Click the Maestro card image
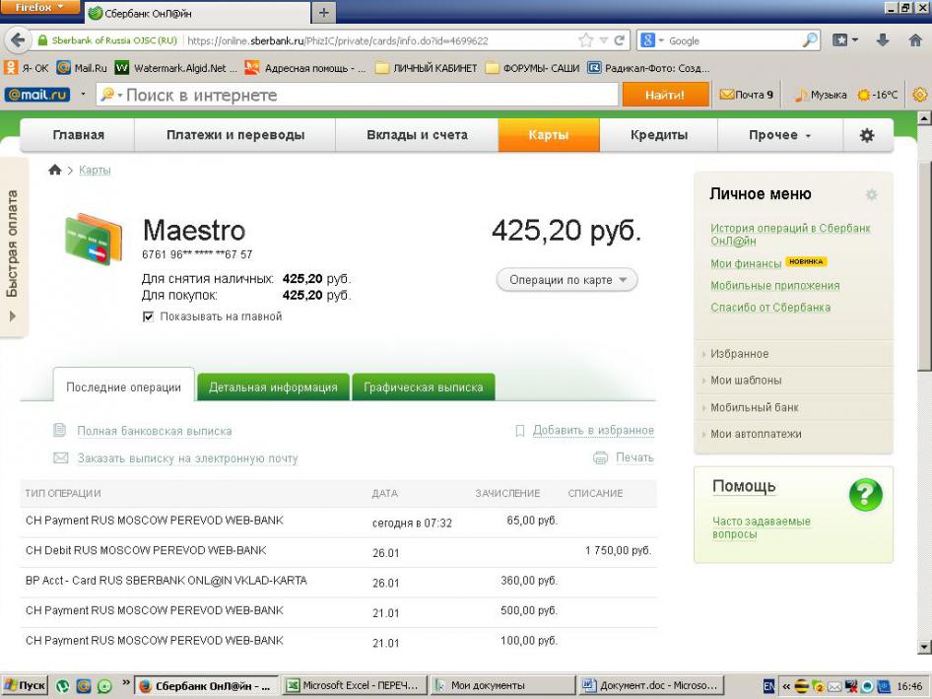 [93, 240]
